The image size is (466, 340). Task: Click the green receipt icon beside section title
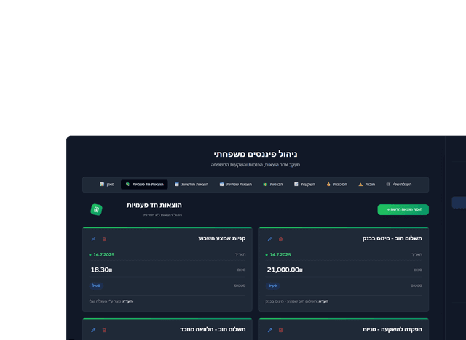click(x=96, y=209)
